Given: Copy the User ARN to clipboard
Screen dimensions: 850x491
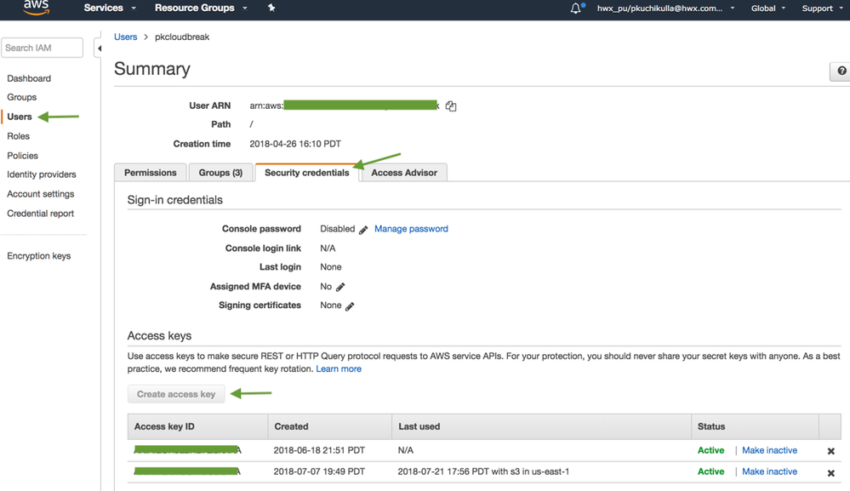Looking at the screenshot, I should pos(451,106).
